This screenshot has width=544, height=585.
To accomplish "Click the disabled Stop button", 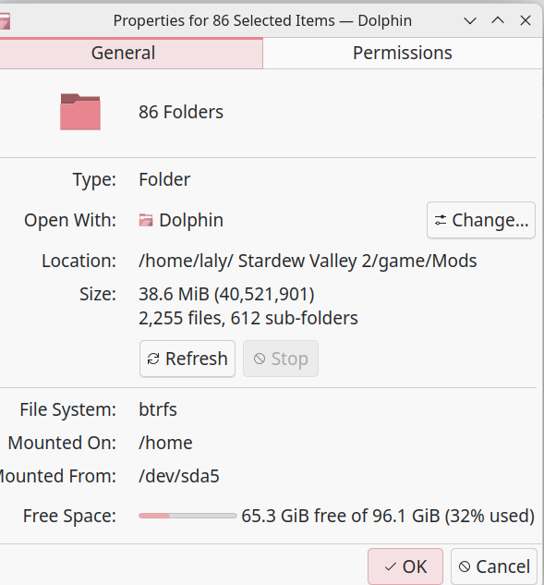I will tap(281, 359).
